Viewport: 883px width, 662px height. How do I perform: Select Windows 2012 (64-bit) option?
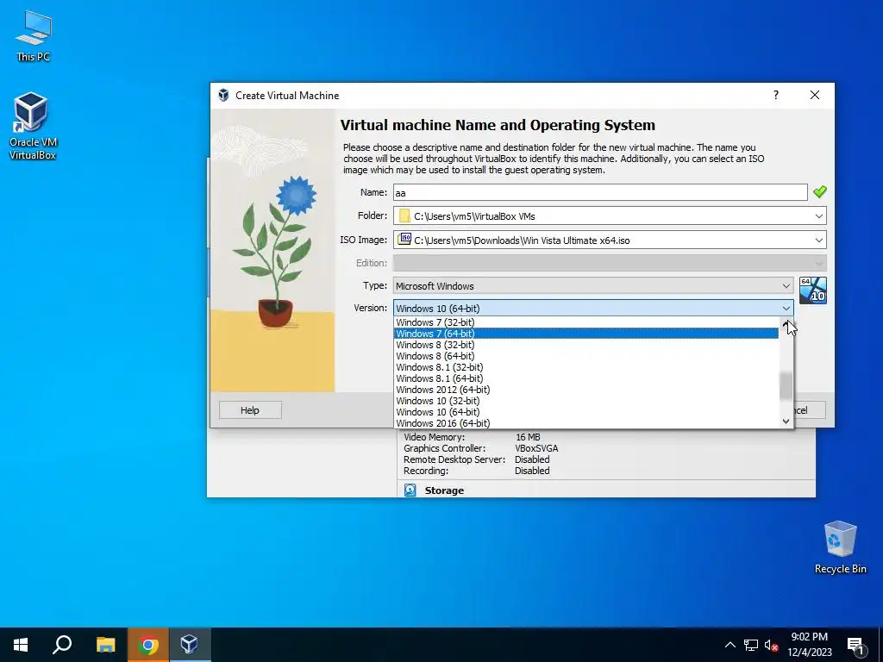point(586,390)
